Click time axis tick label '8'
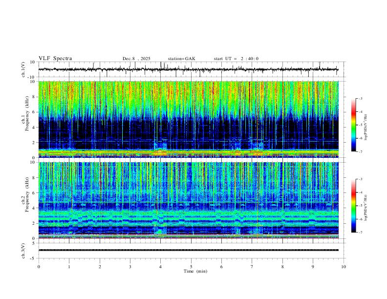The image size is (387, 299). 282,267
